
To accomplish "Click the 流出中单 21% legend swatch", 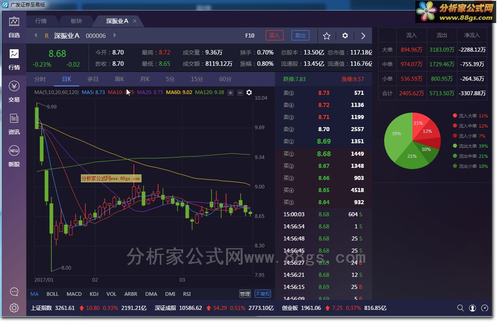I will point(455,156).
